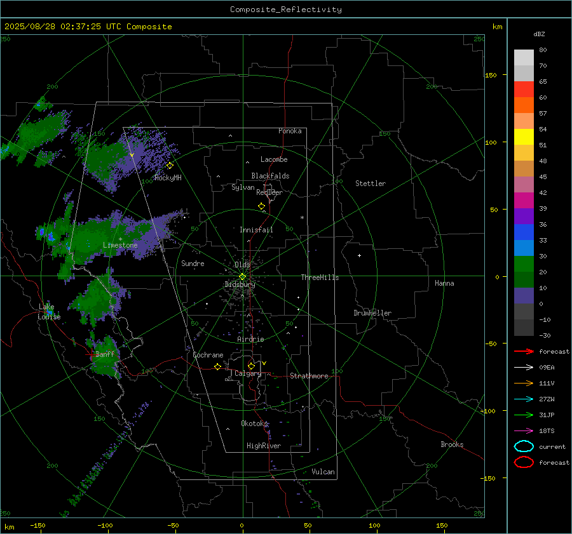
Task: Click the 31JP legend label
Action: 547,415
